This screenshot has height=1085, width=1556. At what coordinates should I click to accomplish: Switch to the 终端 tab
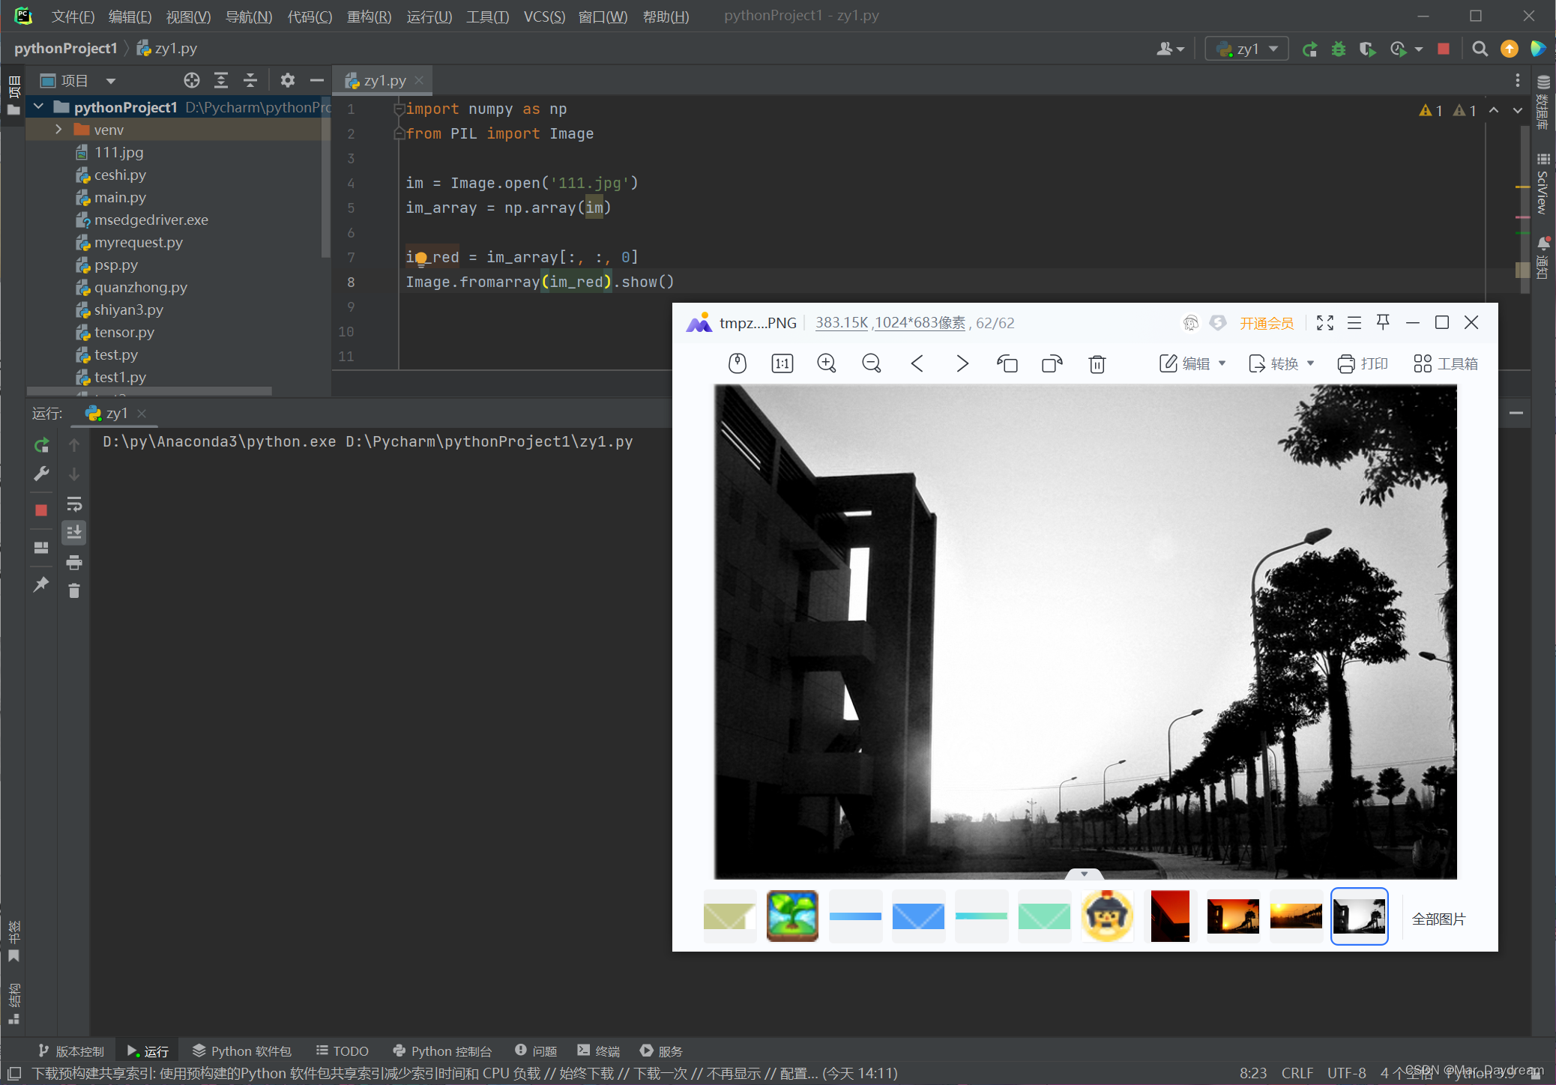[599, 1051]
